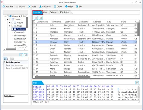
Task: Click the data table vertical scrollbar
Action: 138,29
